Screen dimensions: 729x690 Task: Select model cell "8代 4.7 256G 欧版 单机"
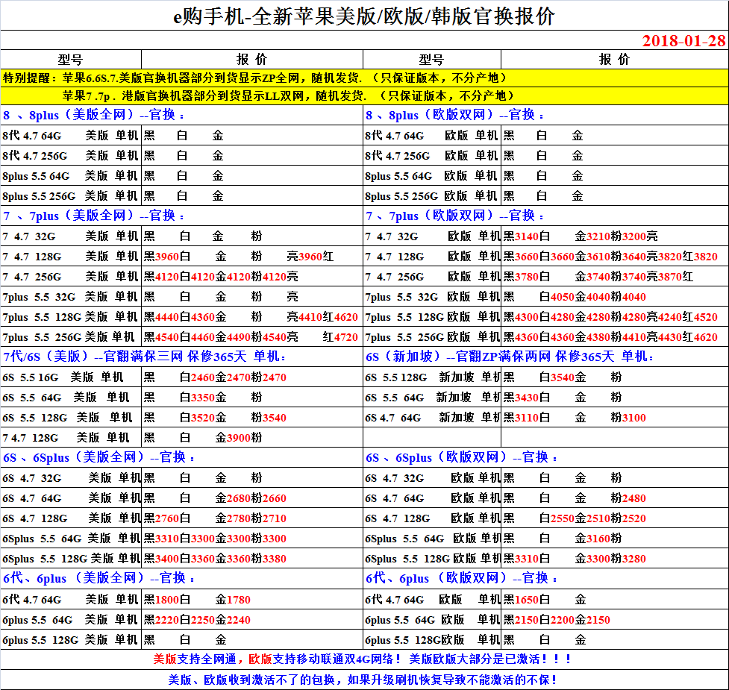tap(432, 156)
